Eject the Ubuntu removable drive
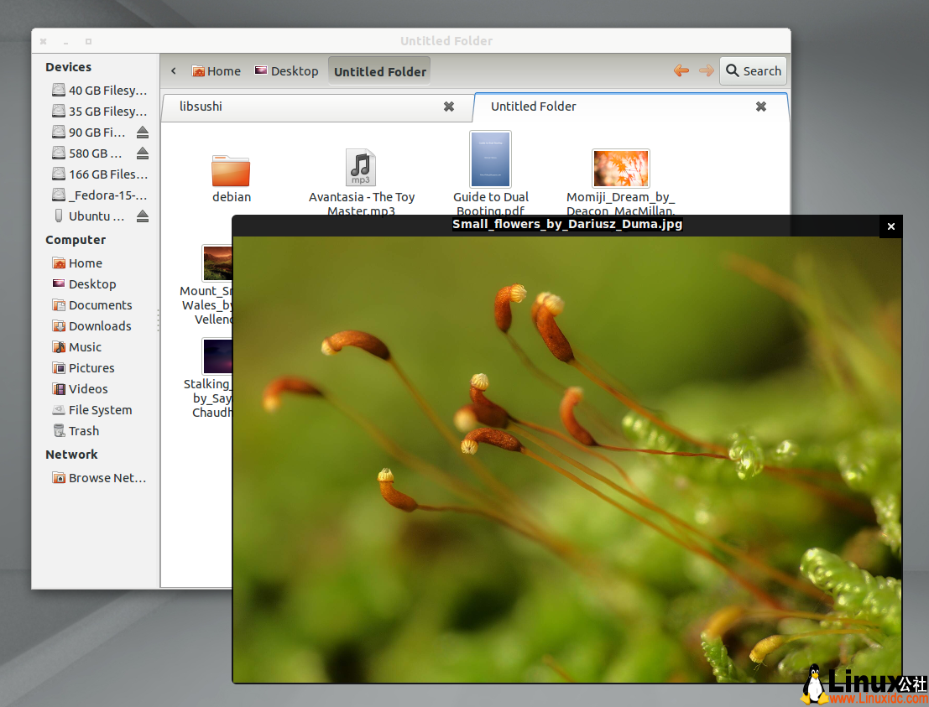Screen dimensions: 929x707 coord(144,216)
